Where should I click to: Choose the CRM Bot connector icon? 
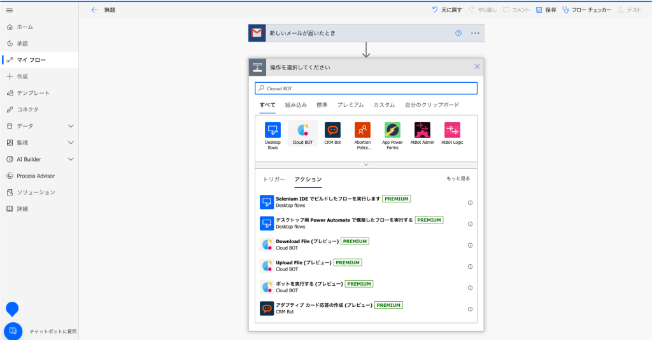click(332, 130)
